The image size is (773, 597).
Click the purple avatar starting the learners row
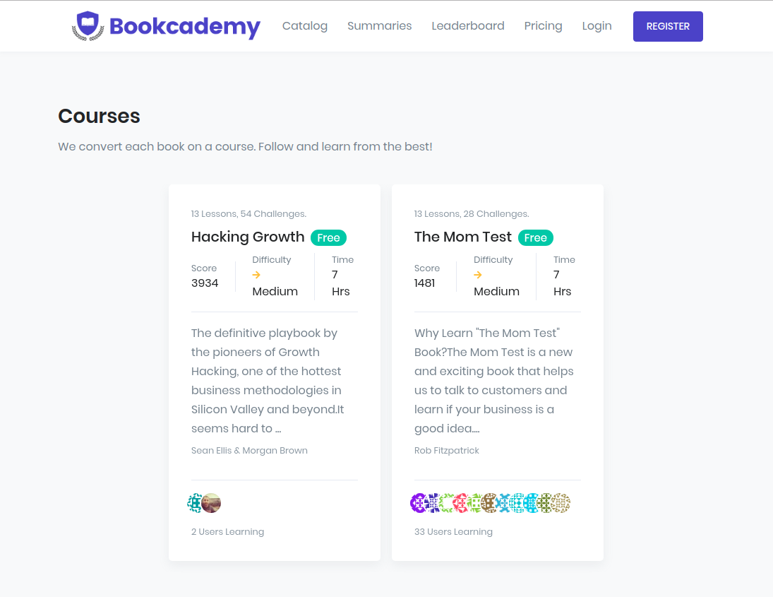click(x=418, y=503)
